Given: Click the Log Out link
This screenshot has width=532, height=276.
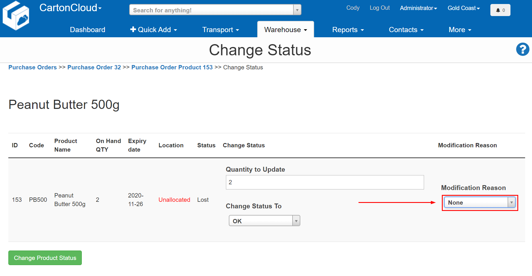Looking at the screenshot, I should 379,8.
